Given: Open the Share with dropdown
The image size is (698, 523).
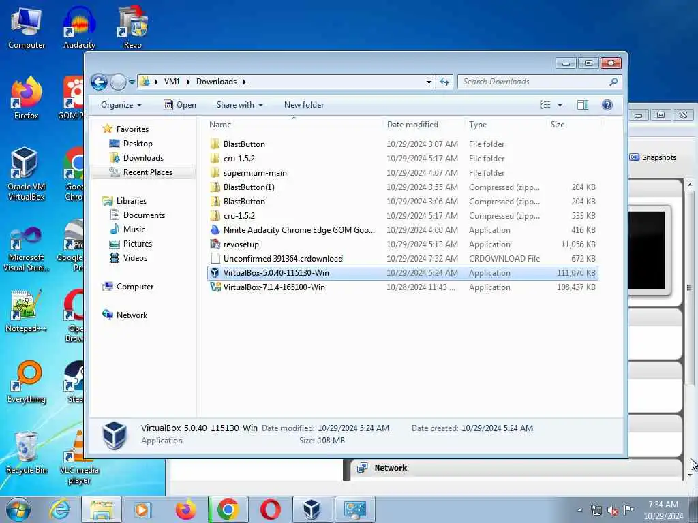Looking at the screenshot, I should point(239,105).
